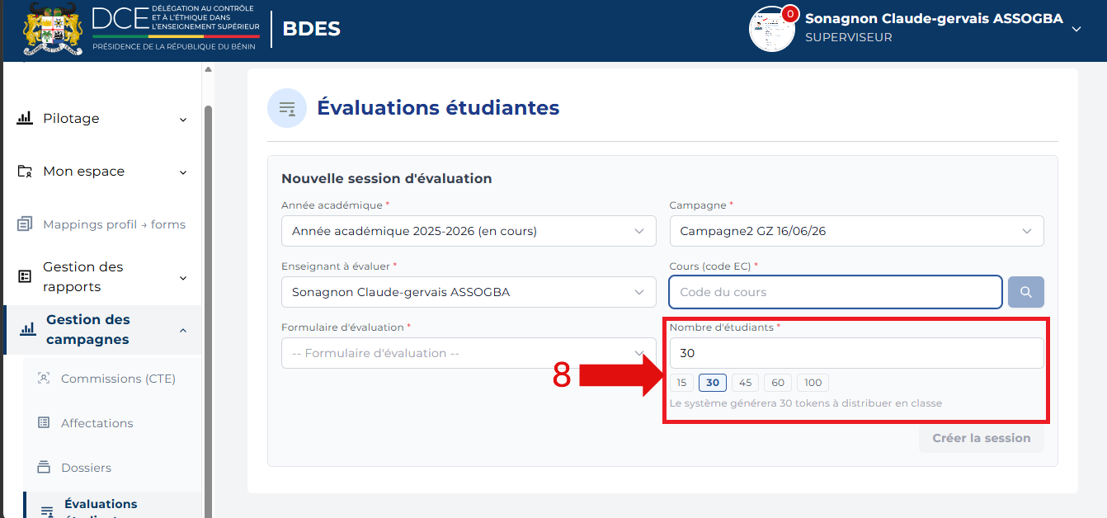Click the Dossiers stack icon

point(44,468)
